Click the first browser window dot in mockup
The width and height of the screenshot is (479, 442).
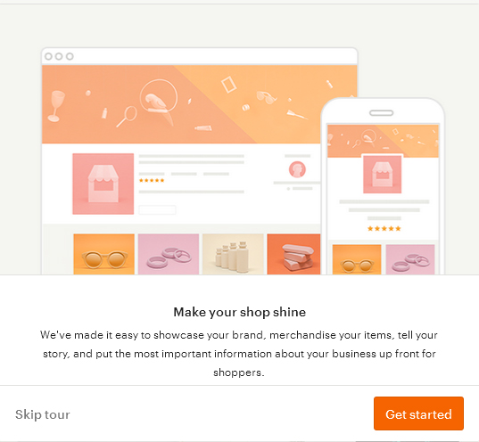pos(48,56)
